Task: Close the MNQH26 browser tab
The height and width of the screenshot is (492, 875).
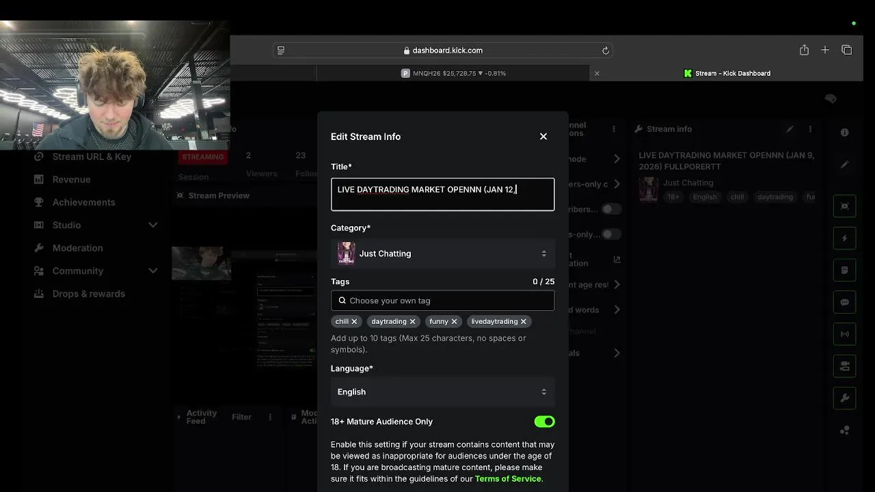Action: pyautogui.click(x=597, y=73)
